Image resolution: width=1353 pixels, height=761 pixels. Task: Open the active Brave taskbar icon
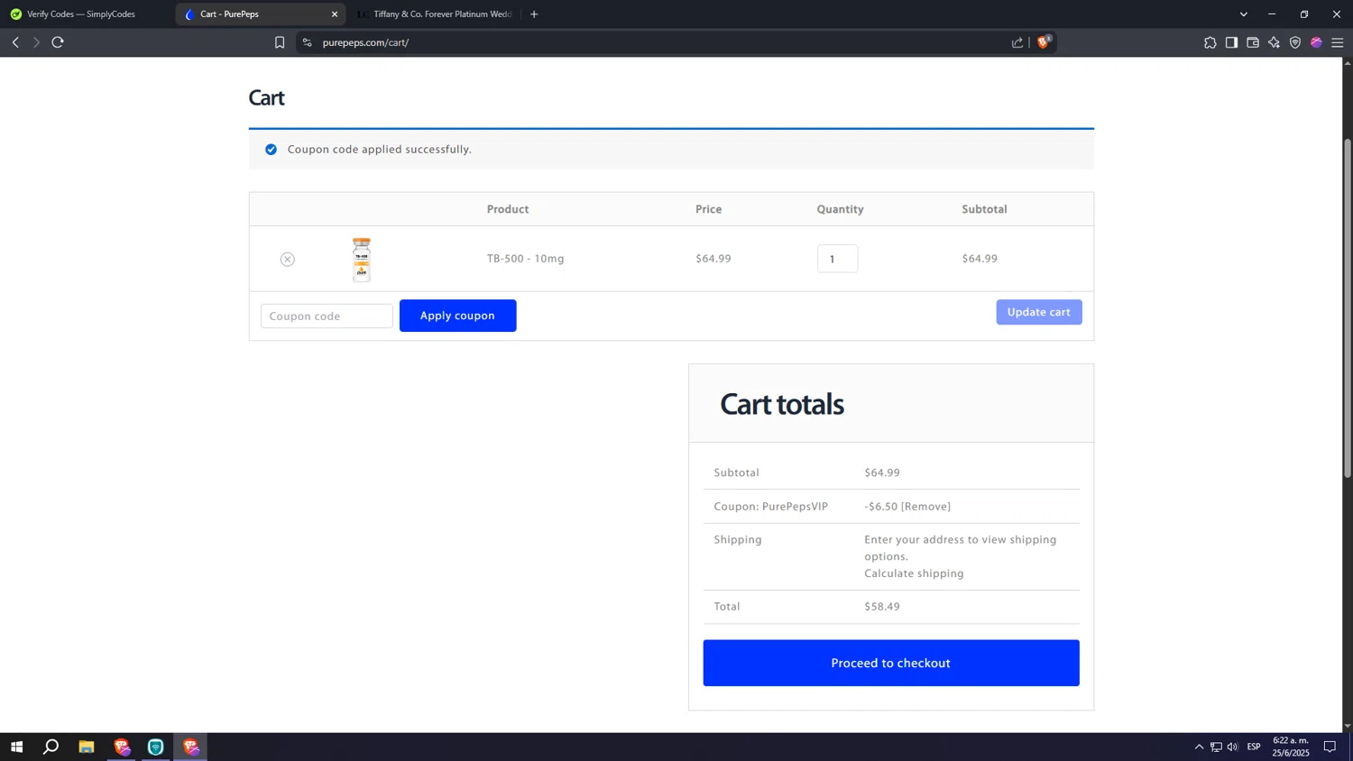[x=190, y=747]
